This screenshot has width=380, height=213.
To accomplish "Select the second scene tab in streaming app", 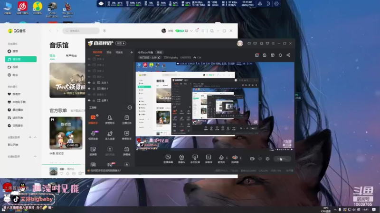I will tap(109, 52).
